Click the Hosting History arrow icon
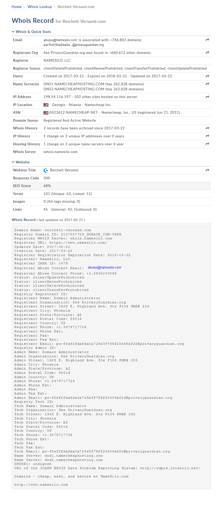The height and width of the screenshot is (505, 218). [x=207, y=144]
